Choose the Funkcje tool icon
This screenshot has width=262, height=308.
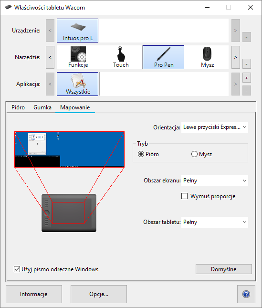[78, 57]
